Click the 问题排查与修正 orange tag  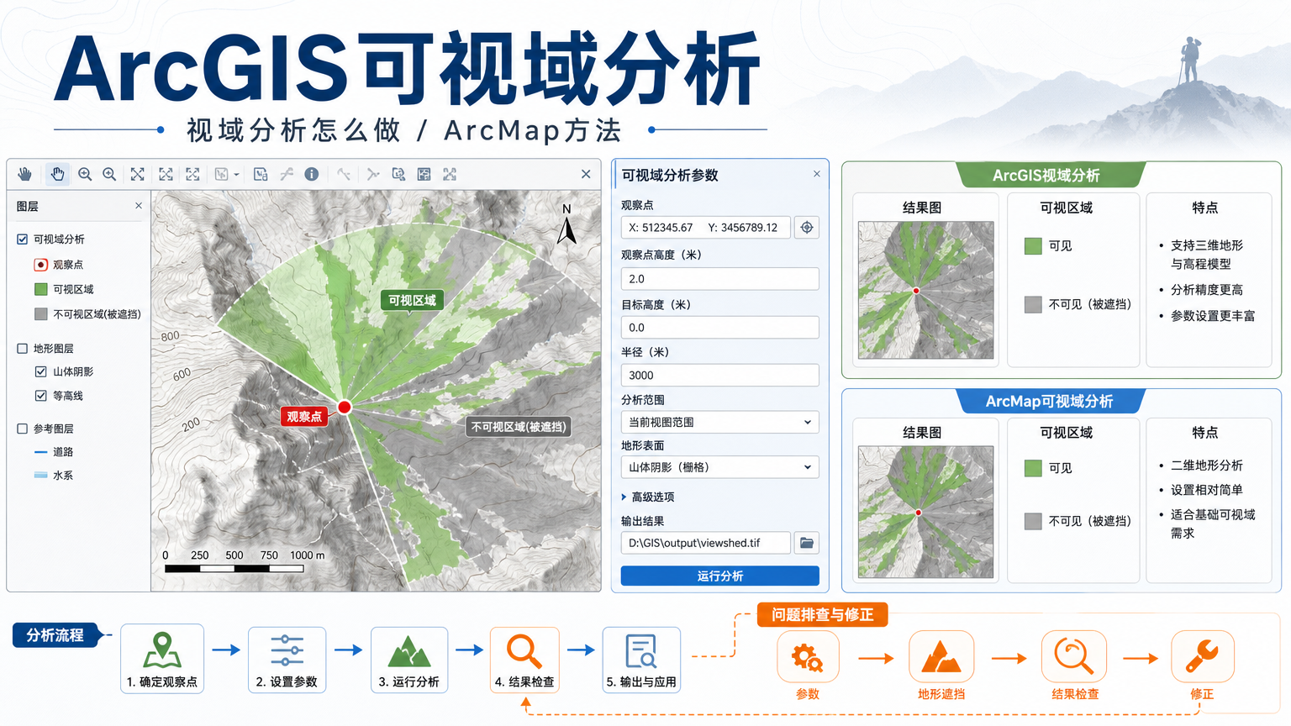click(823, 615)
